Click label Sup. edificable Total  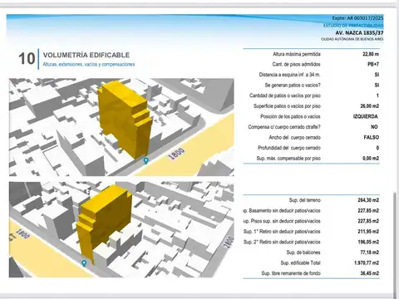click(x=300, y=263)
